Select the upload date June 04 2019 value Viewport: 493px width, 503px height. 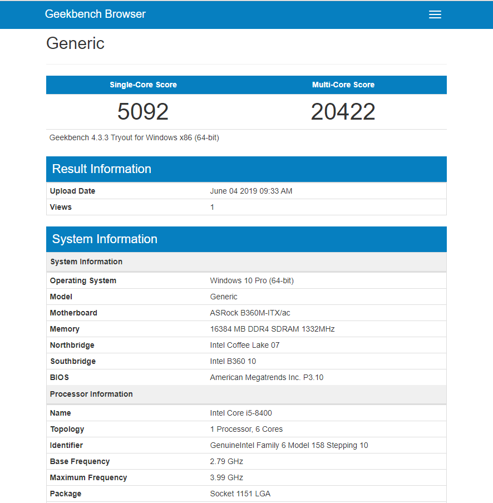pos(251,191)
